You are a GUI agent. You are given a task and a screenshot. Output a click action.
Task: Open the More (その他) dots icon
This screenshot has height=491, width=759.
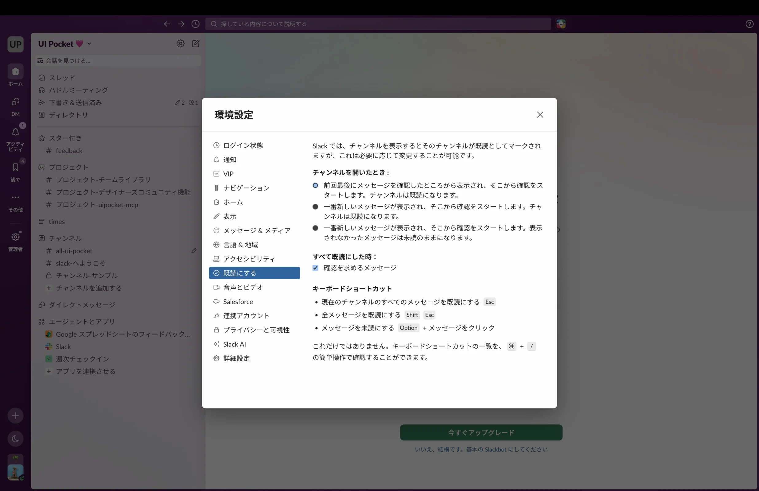(x=15, y=197)
